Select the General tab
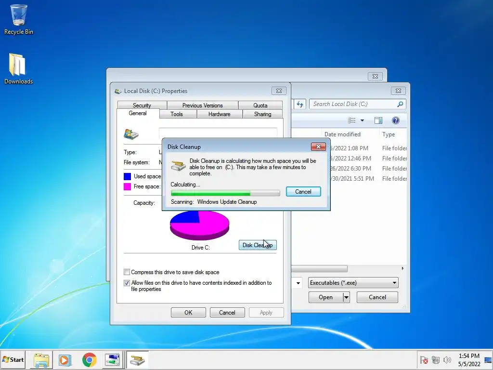This screenshot has height=370, width=493. 138,113
